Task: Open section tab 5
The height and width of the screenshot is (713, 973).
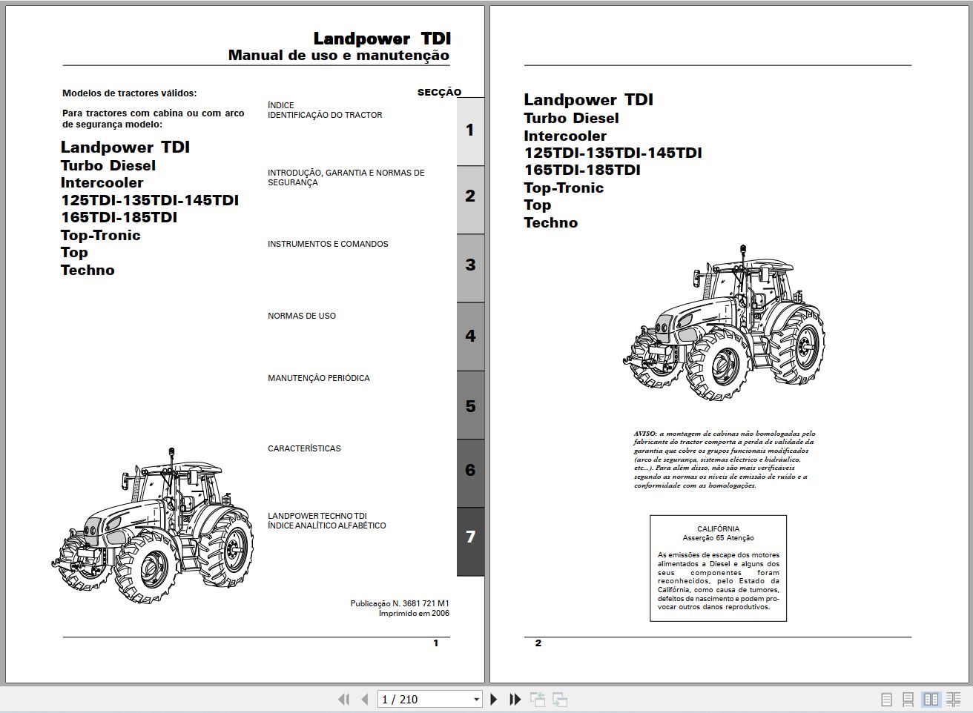Action: click(x=470, y=405)
